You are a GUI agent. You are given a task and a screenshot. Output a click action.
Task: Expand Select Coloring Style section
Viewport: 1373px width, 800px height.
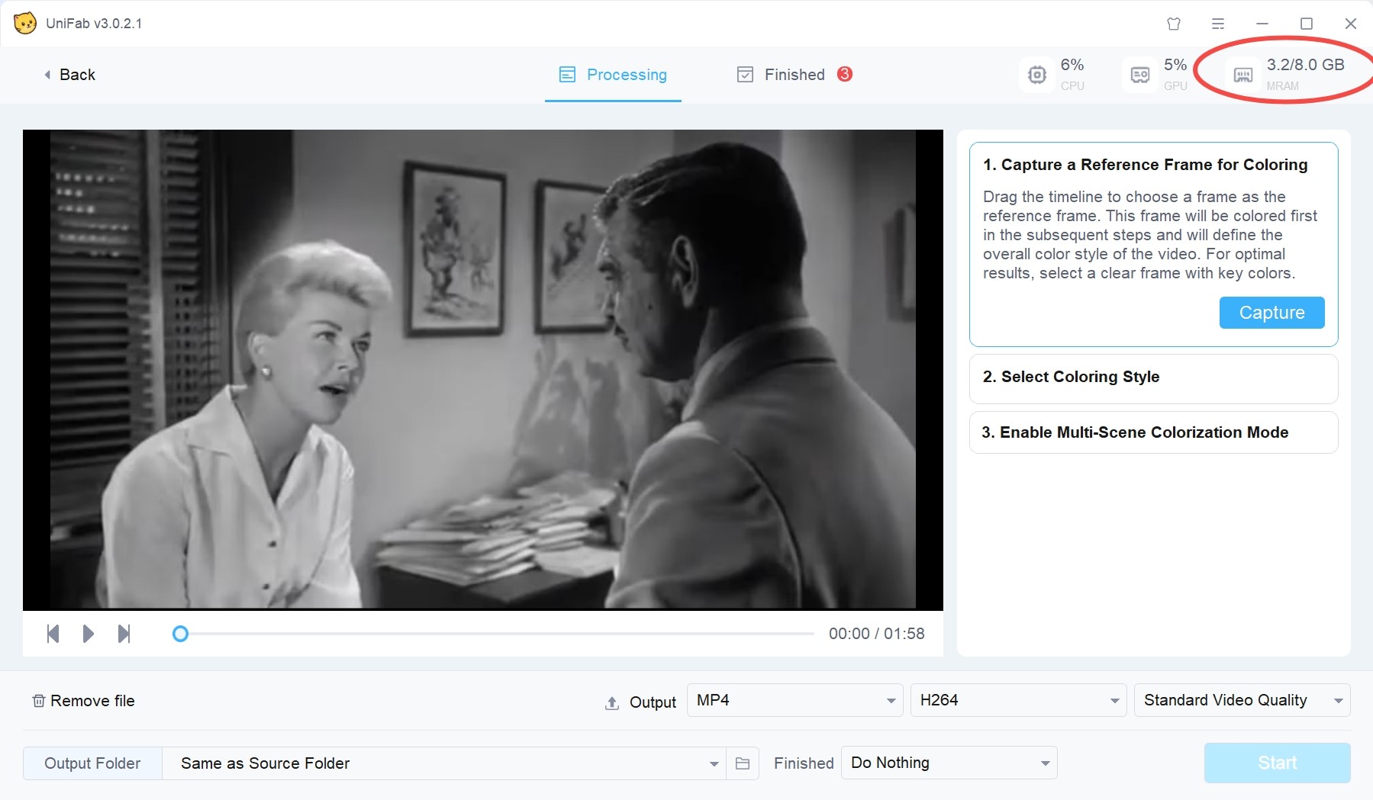point(1153,378)
